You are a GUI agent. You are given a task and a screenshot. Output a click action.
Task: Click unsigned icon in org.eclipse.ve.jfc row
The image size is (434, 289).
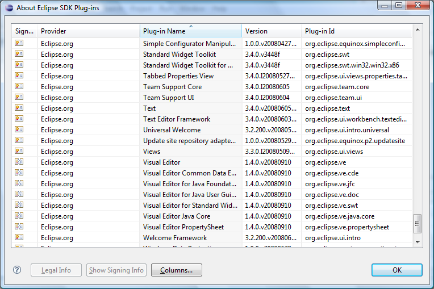pos(19,183)
